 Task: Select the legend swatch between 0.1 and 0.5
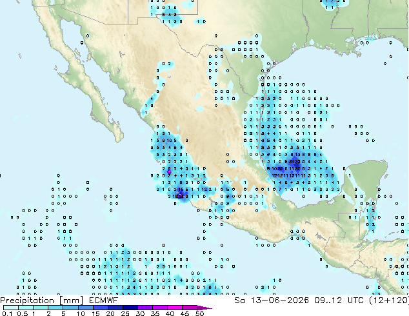pyautogui.click(x=11, y=308)
